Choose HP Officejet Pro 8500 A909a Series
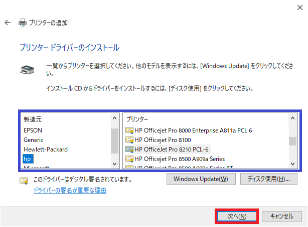 tap(180, 159)
